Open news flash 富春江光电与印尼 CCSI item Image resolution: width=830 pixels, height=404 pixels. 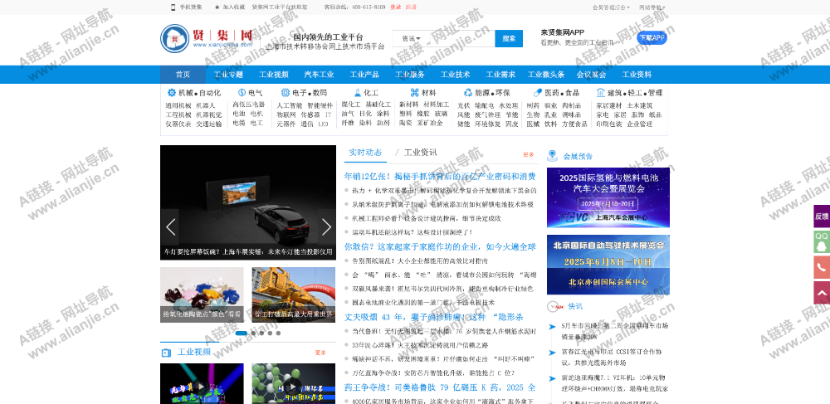[x=612, y=358]
